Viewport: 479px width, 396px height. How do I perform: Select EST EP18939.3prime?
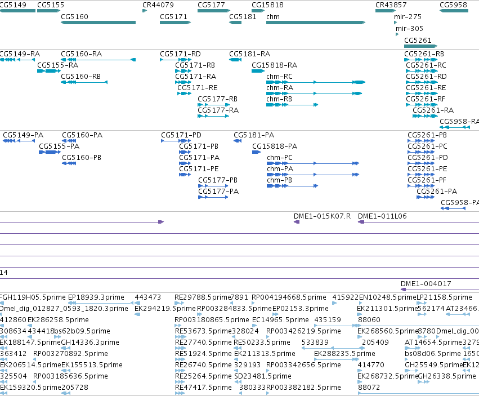101,303
